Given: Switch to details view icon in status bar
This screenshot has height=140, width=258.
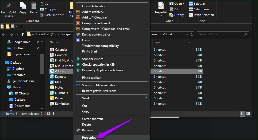Looking at the screenshot, I should coord(242,113).
